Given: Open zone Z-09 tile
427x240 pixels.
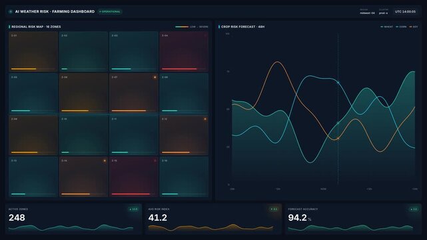Looking at the screenshot, I should 33,135.
